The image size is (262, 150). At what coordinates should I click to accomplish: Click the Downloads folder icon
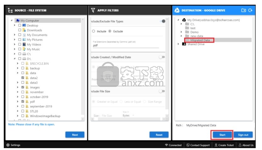coord(24,30)
